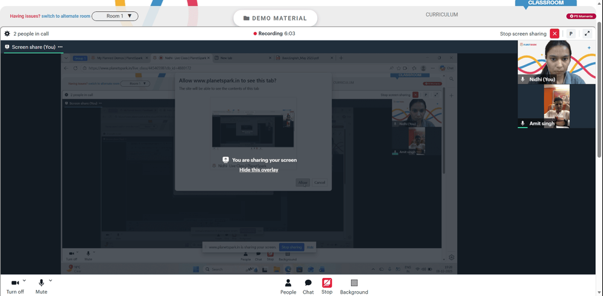
Task: Open the People panel
Action: 288,287
